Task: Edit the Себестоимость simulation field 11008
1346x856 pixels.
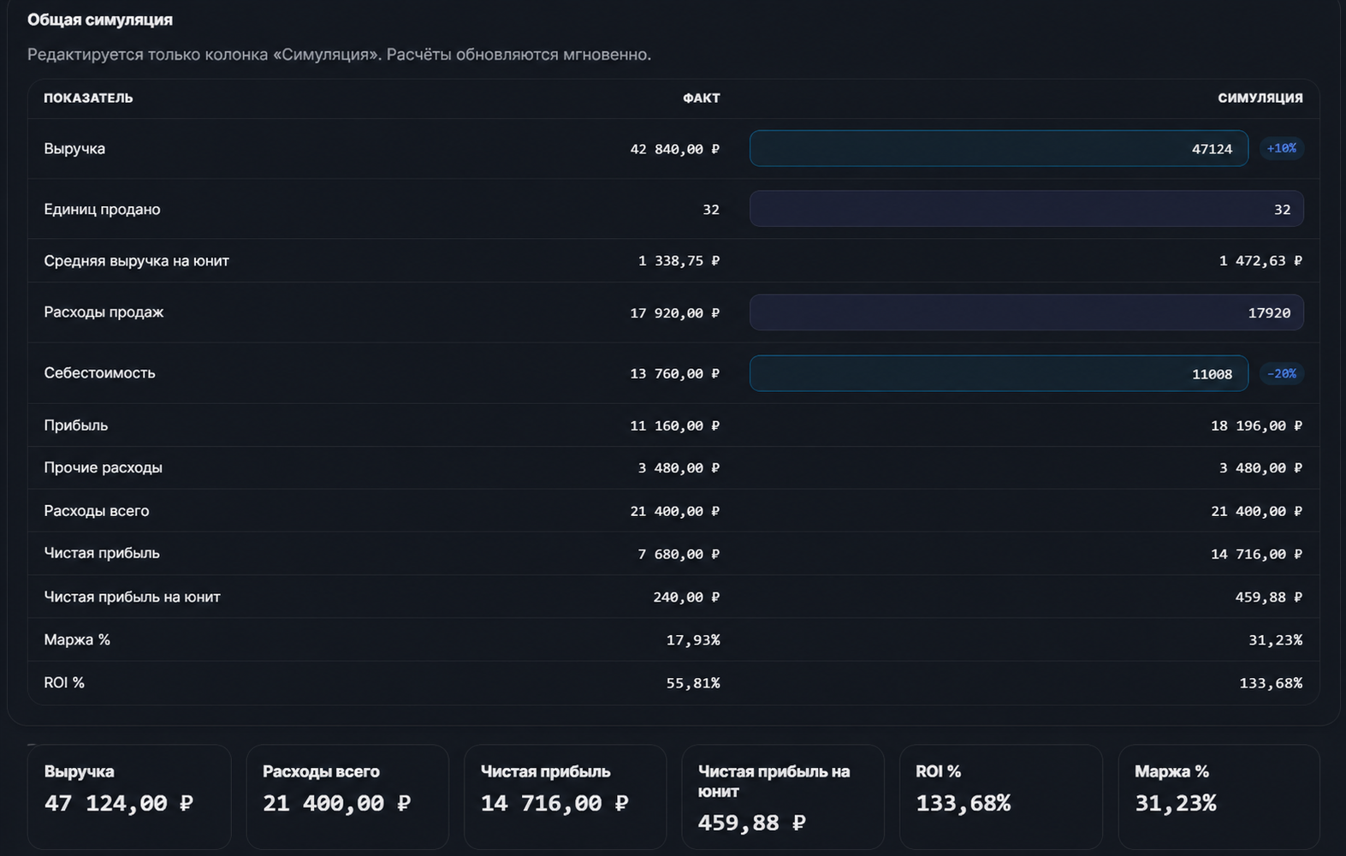Action: coord(999,373)
